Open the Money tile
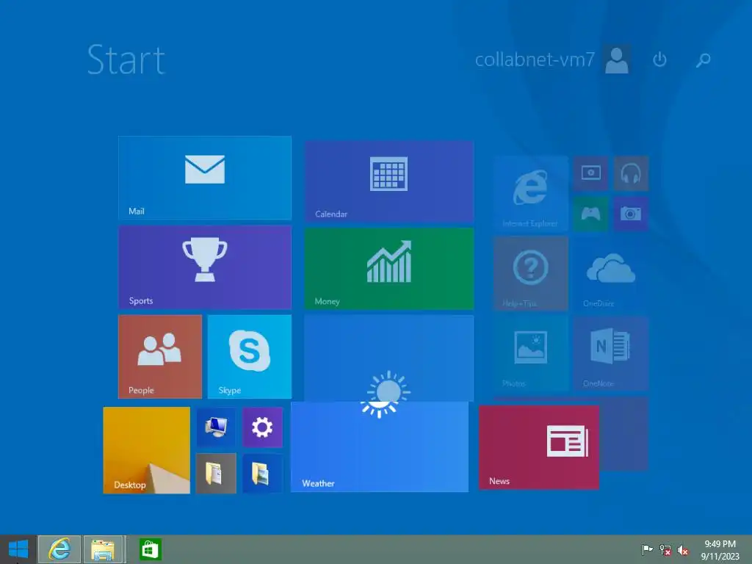This screenshot has width=752, height=564. 389,269
